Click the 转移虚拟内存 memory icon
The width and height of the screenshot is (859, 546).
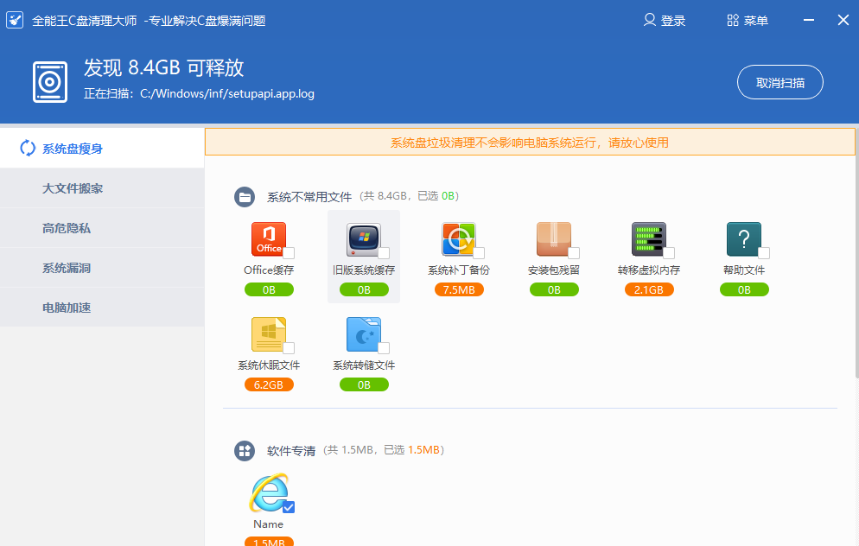648,239
